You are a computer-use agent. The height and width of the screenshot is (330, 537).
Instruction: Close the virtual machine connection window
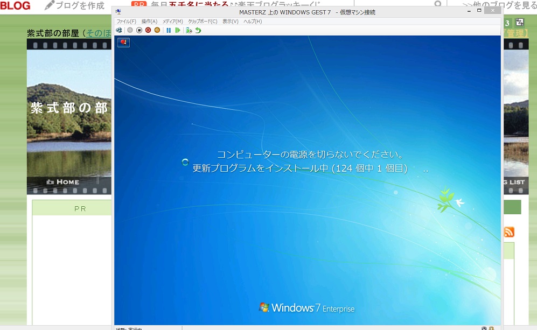[492, 11]
